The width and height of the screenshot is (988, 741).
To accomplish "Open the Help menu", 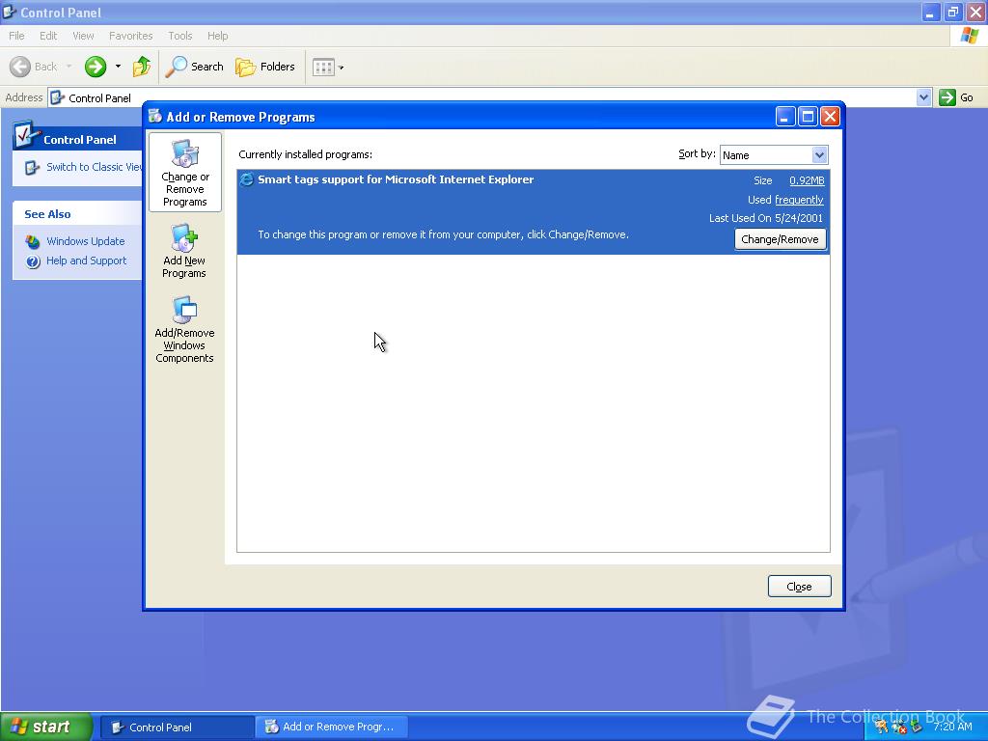I will 217,36.
